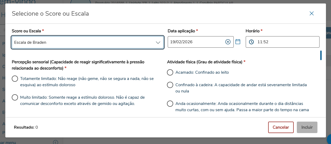Collapse sidebar menu arrow icon
Screen dimensions: 331x144
(55, 142)
